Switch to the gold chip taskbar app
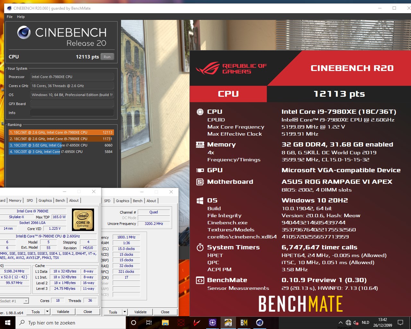 228,323
